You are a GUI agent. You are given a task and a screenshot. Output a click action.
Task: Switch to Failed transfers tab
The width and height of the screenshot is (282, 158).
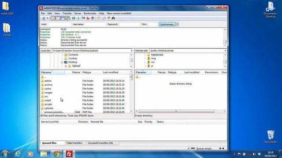click(x=74, y=143)
